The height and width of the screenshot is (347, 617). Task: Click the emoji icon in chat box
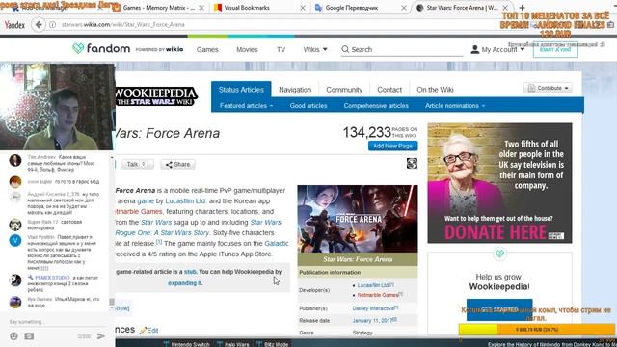13,336
